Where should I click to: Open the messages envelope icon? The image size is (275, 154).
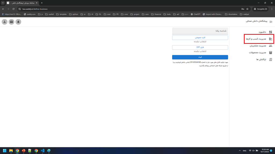point(11,22)
